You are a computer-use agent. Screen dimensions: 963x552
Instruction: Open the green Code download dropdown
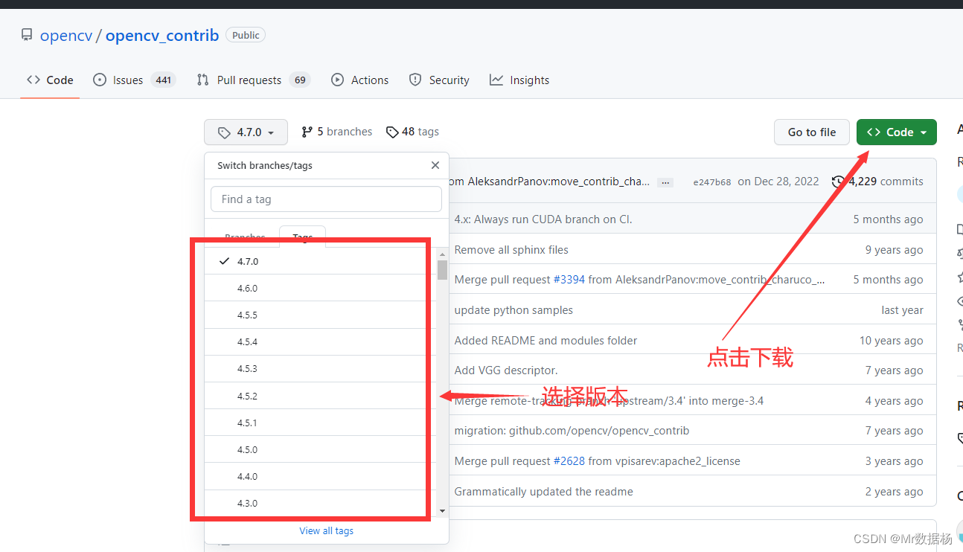coord(896,132)
